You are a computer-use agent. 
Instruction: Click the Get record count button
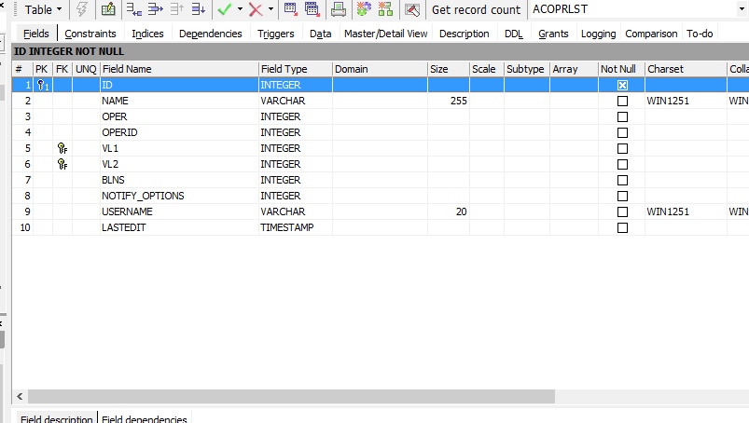476,10
